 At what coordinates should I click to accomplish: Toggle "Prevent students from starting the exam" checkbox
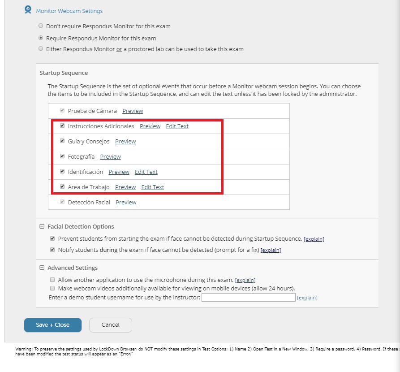(52, 238)
